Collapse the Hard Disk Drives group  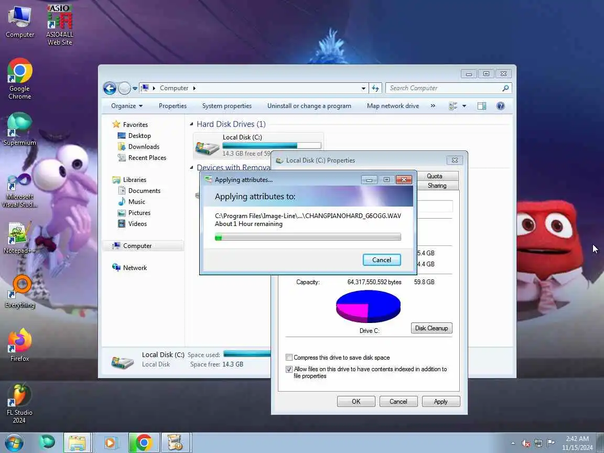pyautogui.click(x=191, y=124)
